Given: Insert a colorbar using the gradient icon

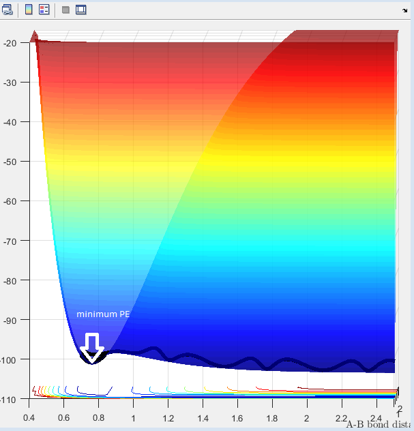Looking at the screenshot, I should (29, 10).
